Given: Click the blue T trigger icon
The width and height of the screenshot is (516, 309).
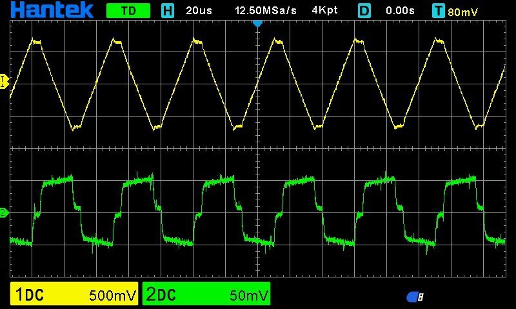Looking at the screenshot, I should pyautogui.click(x=439, y=11).
